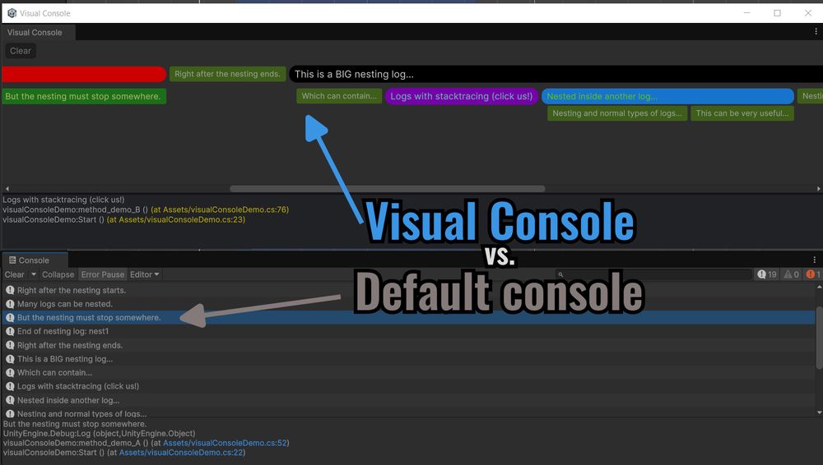Open link Assets/visualConsoleDemo.cs:23
This screenshot has height=465, width=823.
pyautogui.click(x=176, y=219)
